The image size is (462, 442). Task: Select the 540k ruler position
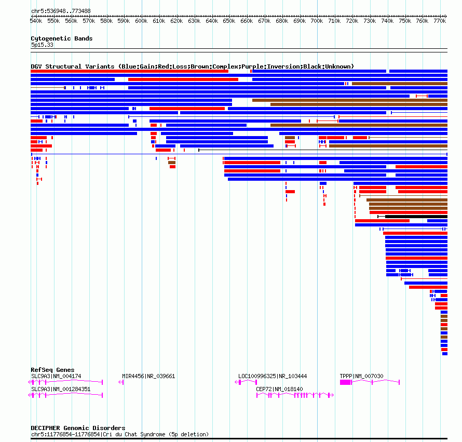tap(36, 21)
